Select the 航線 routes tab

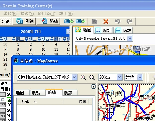54,92
